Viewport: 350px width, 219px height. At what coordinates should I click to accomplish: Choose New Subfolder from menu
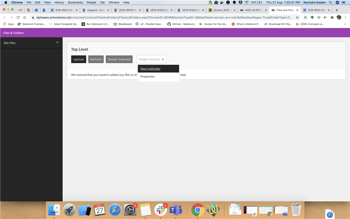coord(158,69)
